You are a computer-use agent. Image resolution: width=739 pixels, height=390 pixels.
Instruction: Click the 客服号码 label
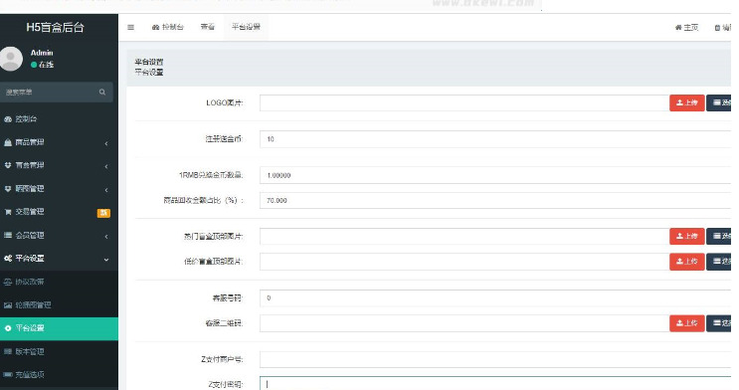pos(227,298)
